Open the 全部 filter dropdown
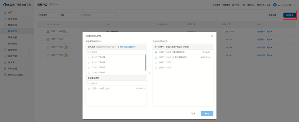299x122 pixels. [x=67, y=15]
